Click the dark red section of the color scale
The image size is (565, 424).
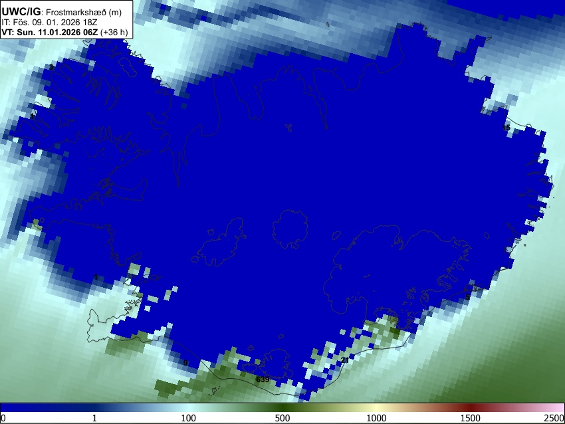pos(471,408)
